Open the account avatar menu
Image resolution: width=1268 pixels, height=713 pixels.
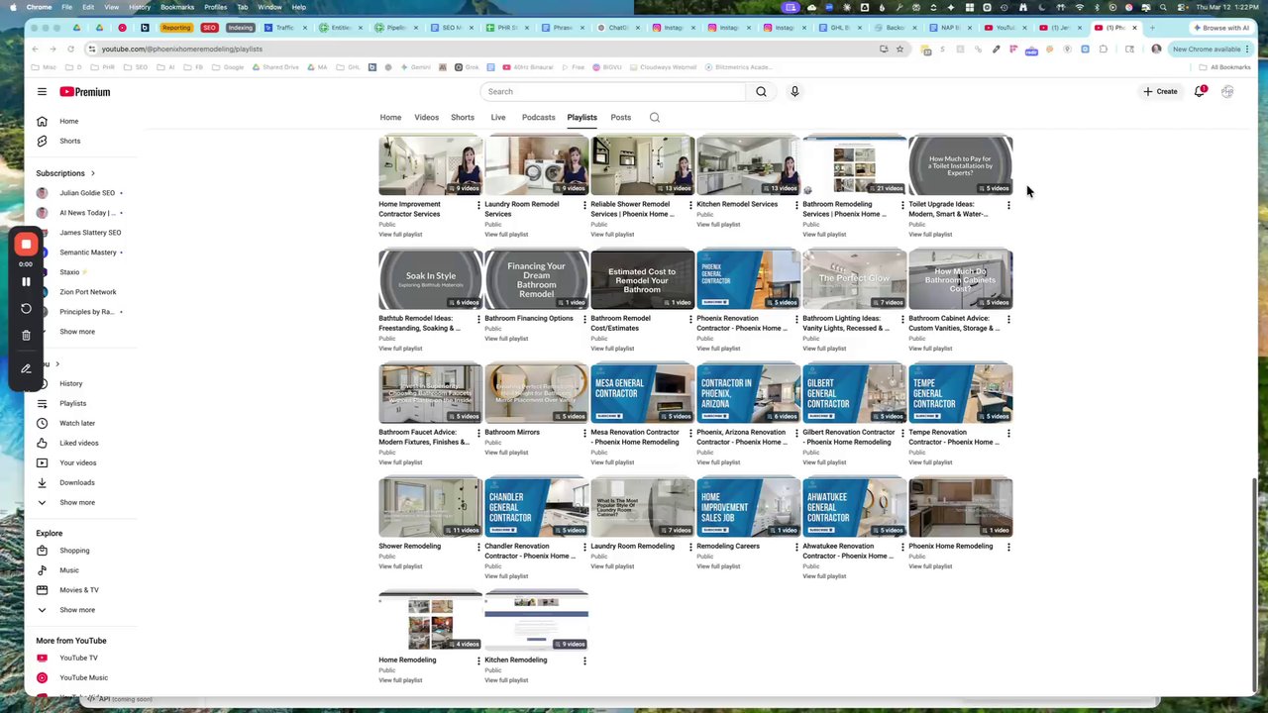coord(1227,92)
